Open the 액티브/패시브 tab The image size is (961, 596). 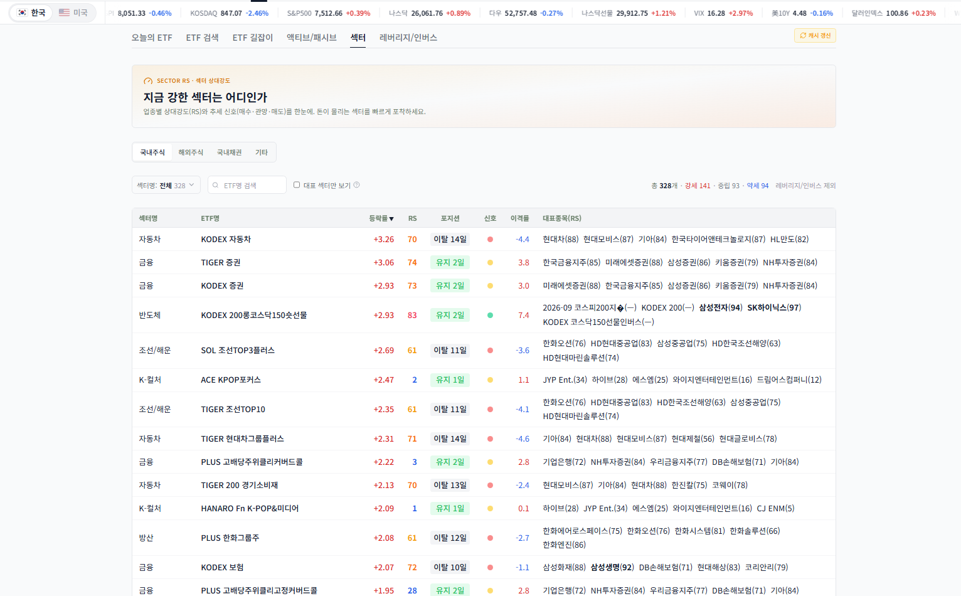[312, 38]
